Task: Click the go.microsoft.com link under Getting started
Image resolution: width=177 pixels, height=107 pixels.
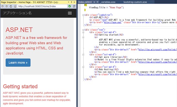Action: point(158,50)
